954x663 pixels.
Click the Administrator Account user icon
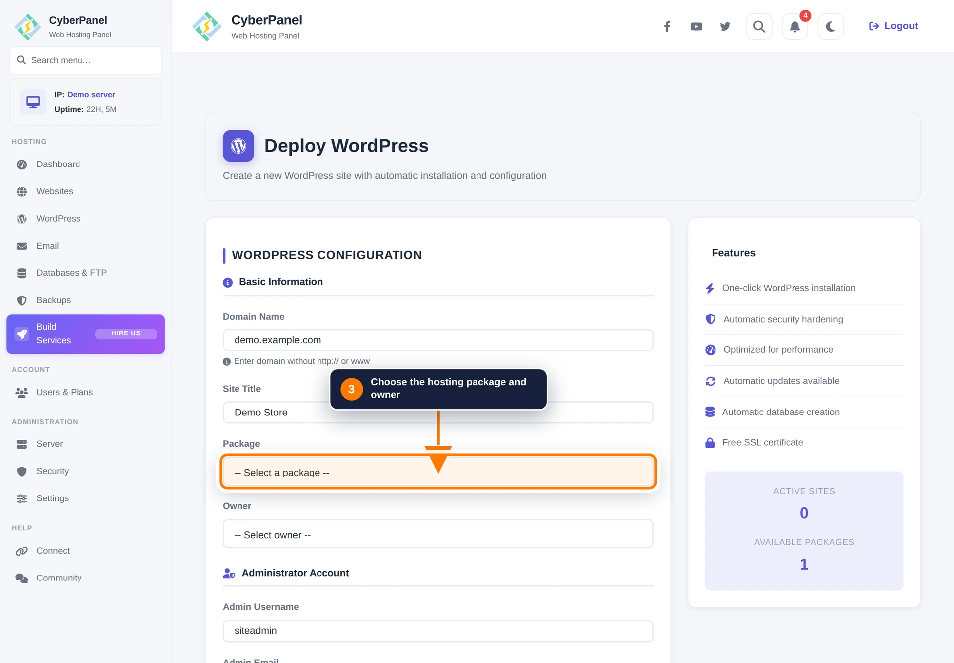pyautogui.click(x=229, y=574)
